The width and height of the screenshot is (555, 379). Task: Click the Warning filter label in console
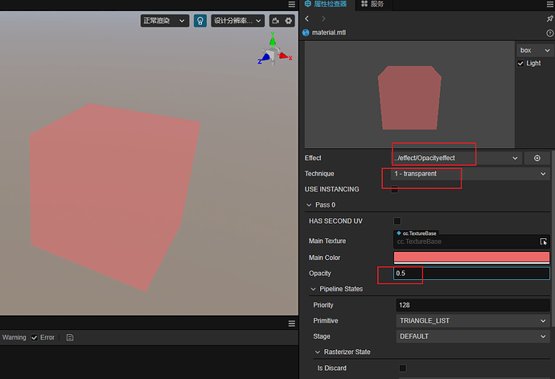pos(14,337)
